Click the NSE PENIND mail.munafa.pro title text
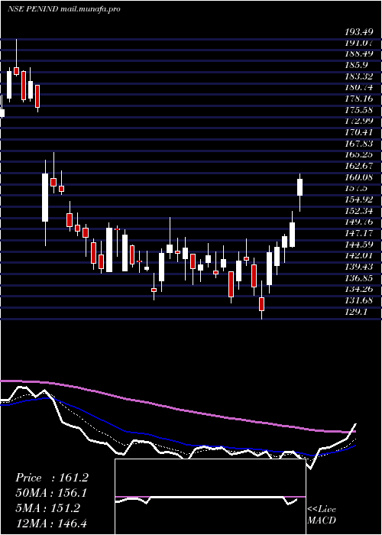The width and height of the screenshot is (382, 535). pos(63,9)
